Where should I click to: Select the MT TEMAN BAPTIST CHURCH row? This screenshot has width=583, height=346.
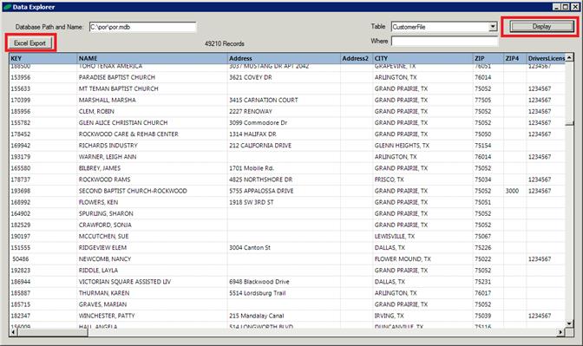click(x=287, y=88)
